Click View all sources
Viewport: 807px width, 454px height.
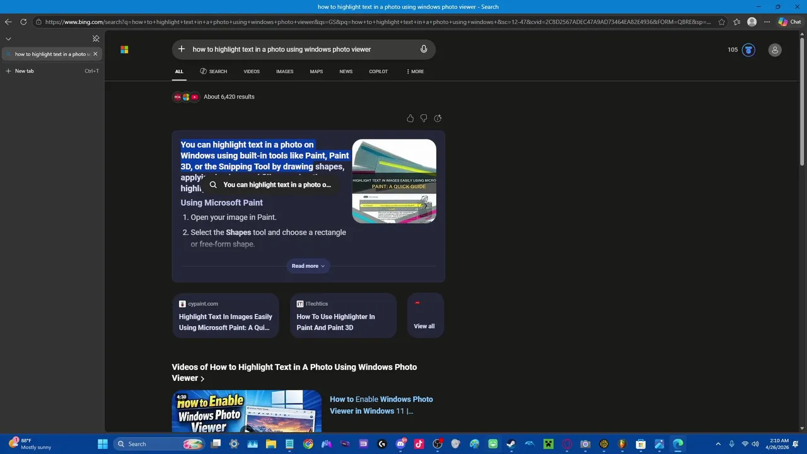coord(426,315)
